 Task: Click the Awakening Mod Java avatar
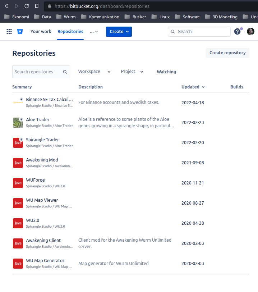pyautogui.click(x=18, y=163)
